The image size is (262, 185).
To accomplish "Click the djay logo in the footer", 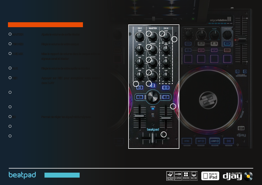I will click(x=232, y=176).
